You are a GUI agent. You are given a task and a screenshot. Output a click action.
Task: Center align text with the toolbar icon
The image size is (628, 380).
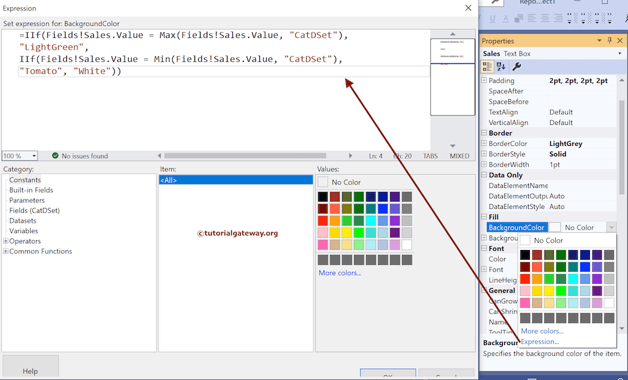[545, 18]
